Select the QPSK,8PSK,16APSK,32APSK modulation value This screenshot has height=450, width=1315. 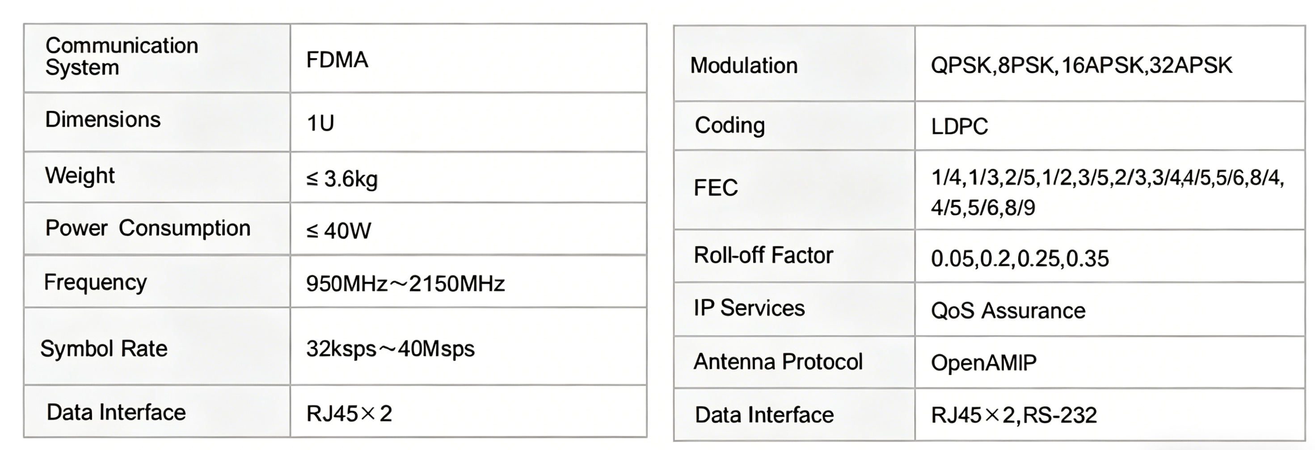(1081, 66)
